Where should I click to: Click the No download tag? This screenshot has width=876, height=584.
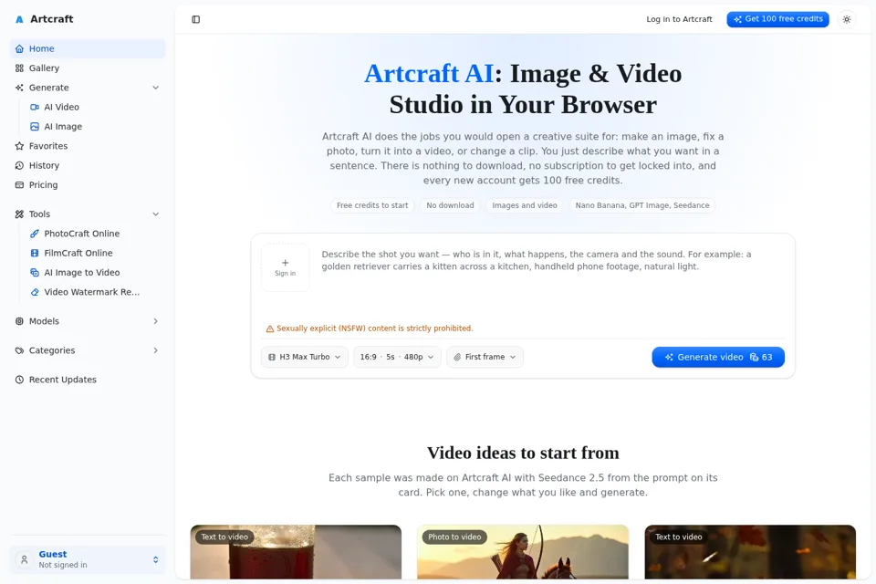click(x=450, y=205)
